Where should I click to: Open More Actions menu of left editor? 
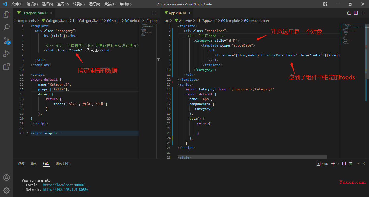154,13
